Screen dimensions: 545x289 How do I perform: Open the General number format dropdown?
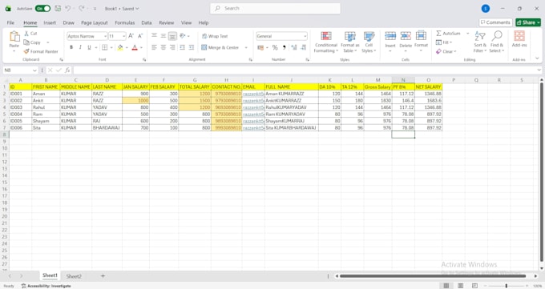click(305, 36)
